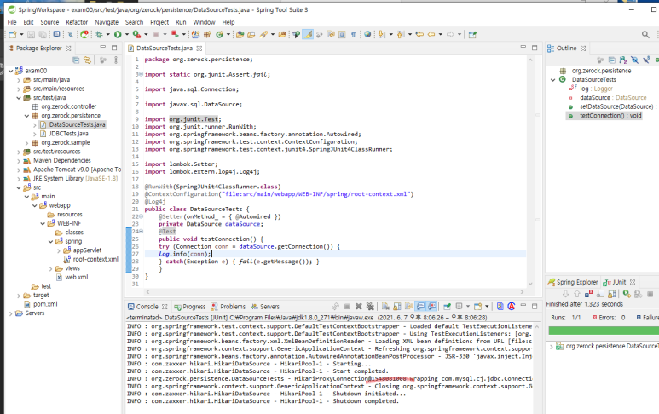Open the Package Explorer view menu (three dots)
This screenshot has width=659, height=414.
[116, 60]
